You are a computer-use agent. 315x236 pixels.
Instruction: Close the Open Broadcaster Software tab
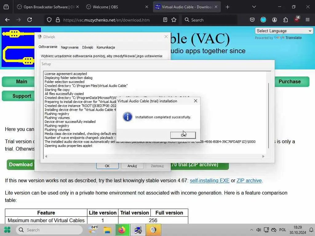78,7
